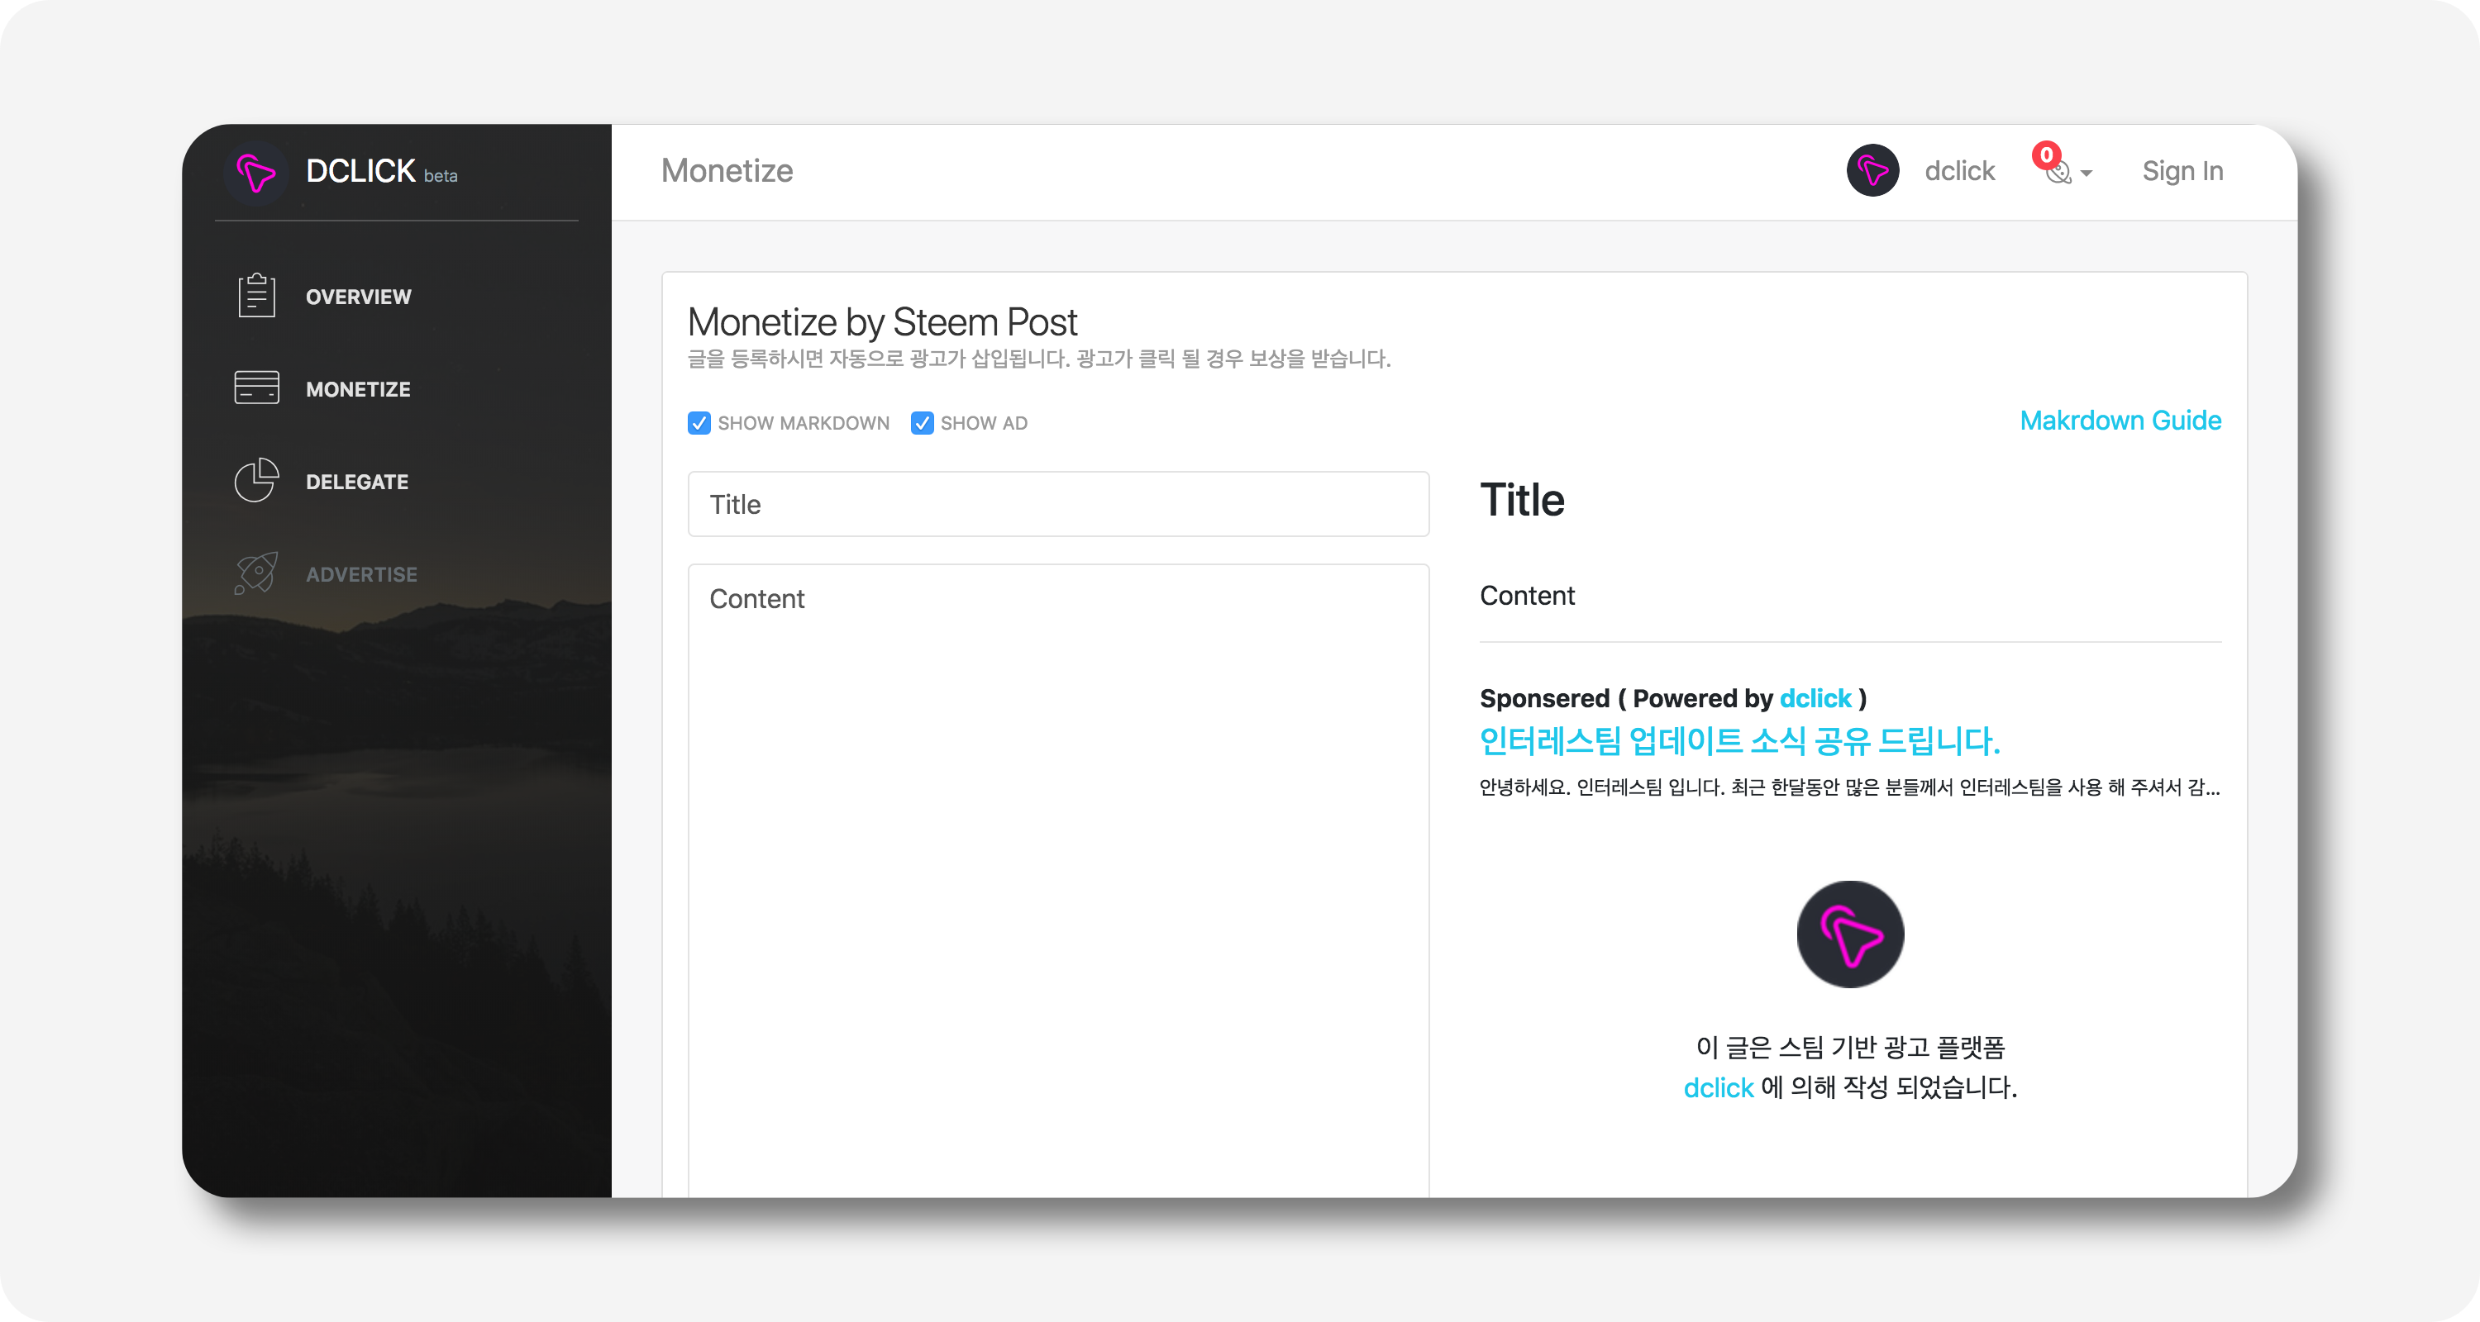Click the dclick avatar in header
2480x1322 pixels.
pos(1872,171)
